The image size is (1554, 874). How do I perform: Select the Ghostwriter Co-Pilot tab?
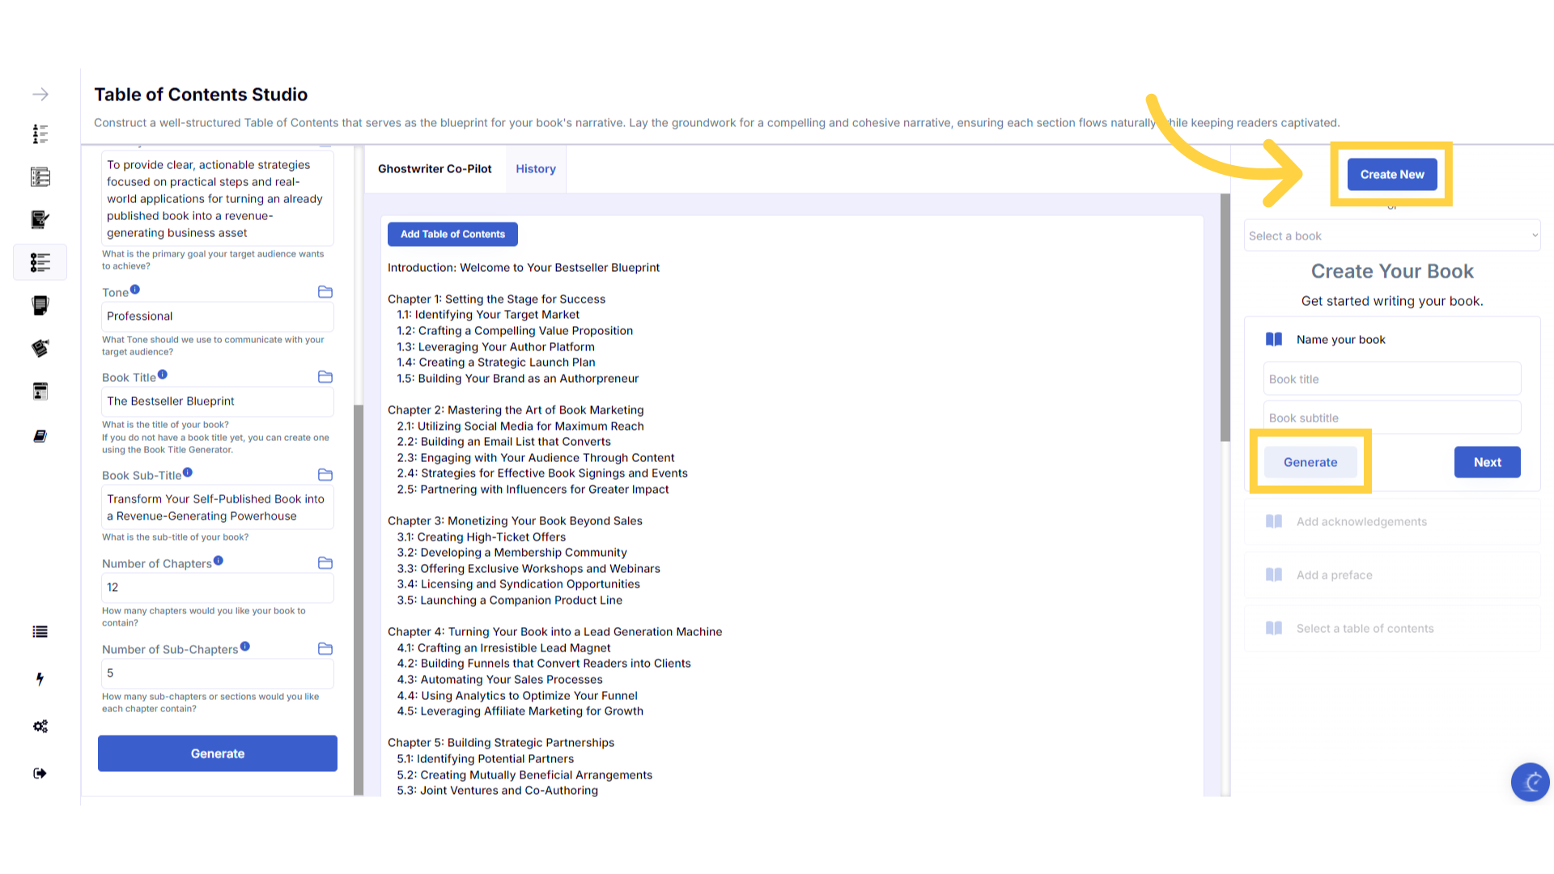435,169
